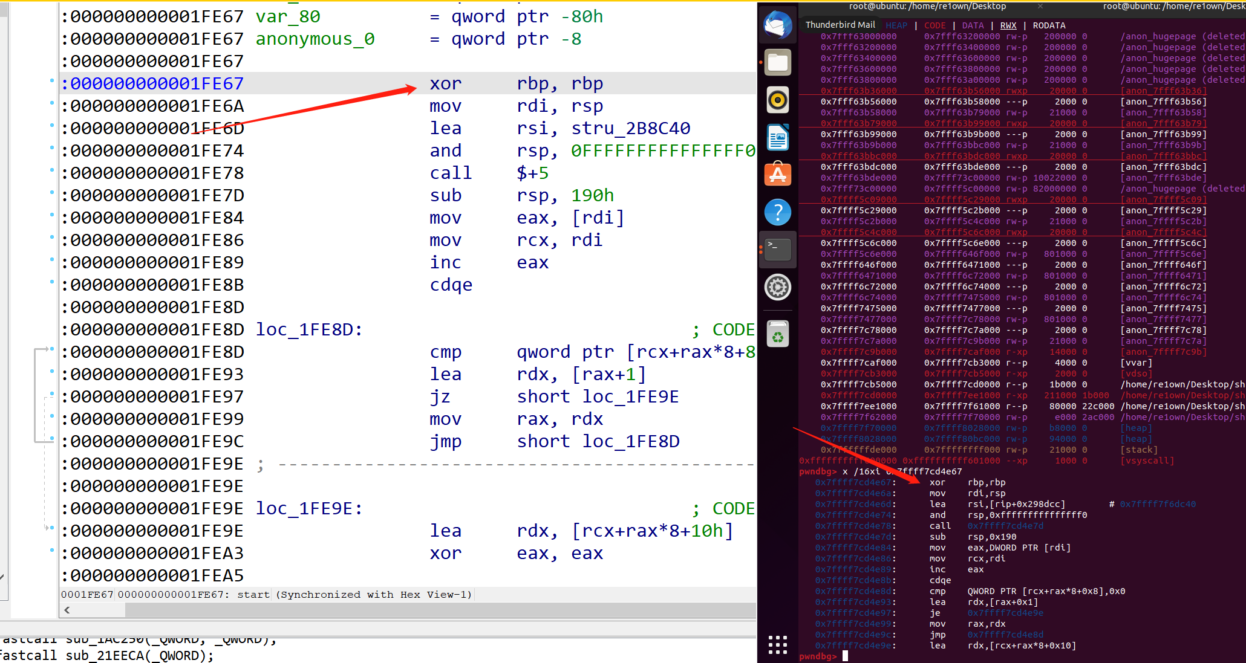Click call target 0x7ffff7cd4e7d in terminal

[1005, 526]
